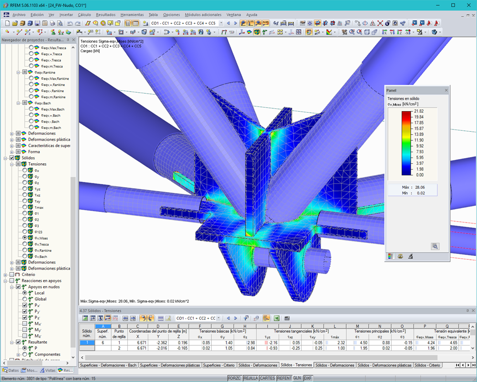Click the zoom magnifier button in Panel

click(435, 246)
